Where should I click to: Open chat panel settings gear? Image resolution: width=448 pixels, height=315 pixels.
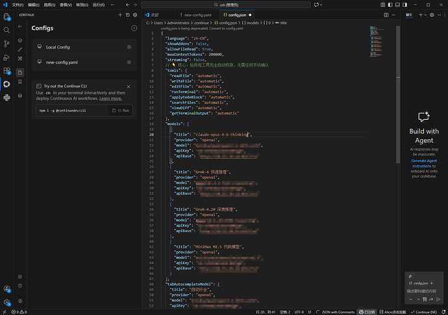[x=432, y=15]
